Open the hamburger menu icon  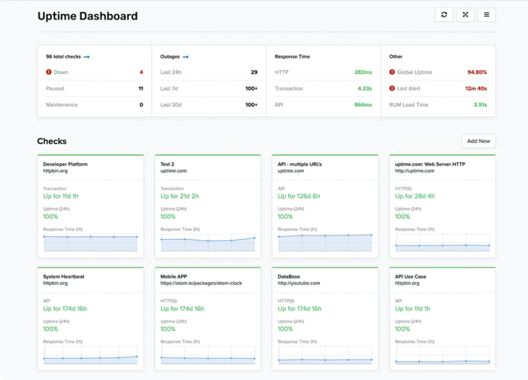coord(486,14)
